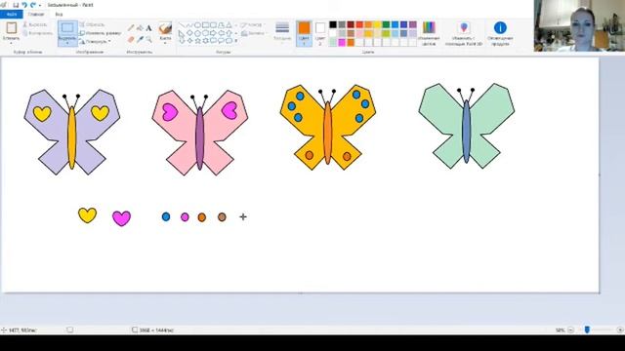
Task: Open the Заливка shape fill dropdown
Action: [254, 33]
